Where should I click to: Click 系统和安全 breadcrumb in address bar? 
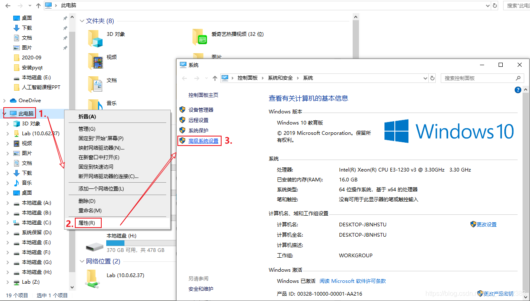(x=280, y=78)
